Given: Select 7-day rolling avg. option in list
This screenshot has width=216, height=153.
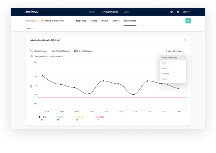Looking at the screenshot, I should coord(173,57).
